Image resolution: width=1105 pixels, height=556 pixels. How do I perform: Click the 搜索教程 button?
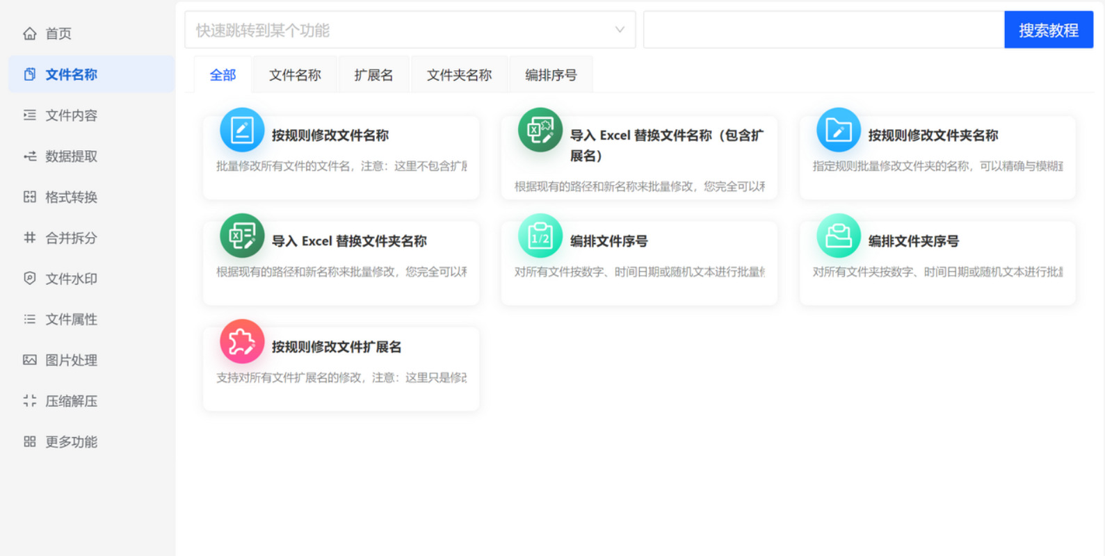coord(1049,30)
